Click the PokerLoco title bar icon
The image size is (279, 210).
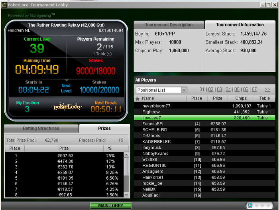tap(4, 5)
